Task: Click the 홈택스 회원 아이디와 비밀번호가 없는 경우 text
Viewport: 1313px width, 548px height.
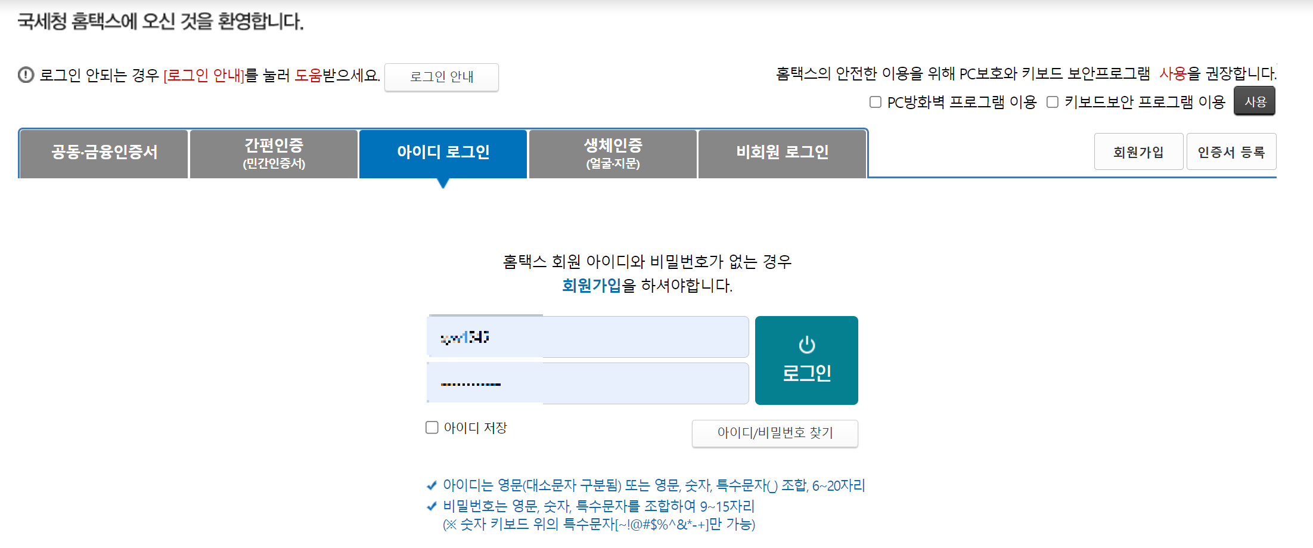Action: click(x=647, y=262)
